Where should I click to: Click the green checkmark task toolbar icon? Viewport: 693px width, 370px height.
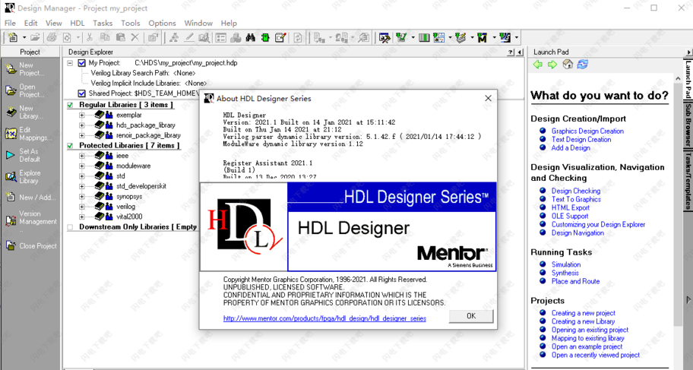(401, 37)
